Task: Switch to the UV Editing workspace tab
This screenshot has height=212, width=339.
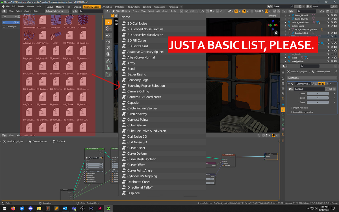Action: pyautogui.click(x=120, y=7)
